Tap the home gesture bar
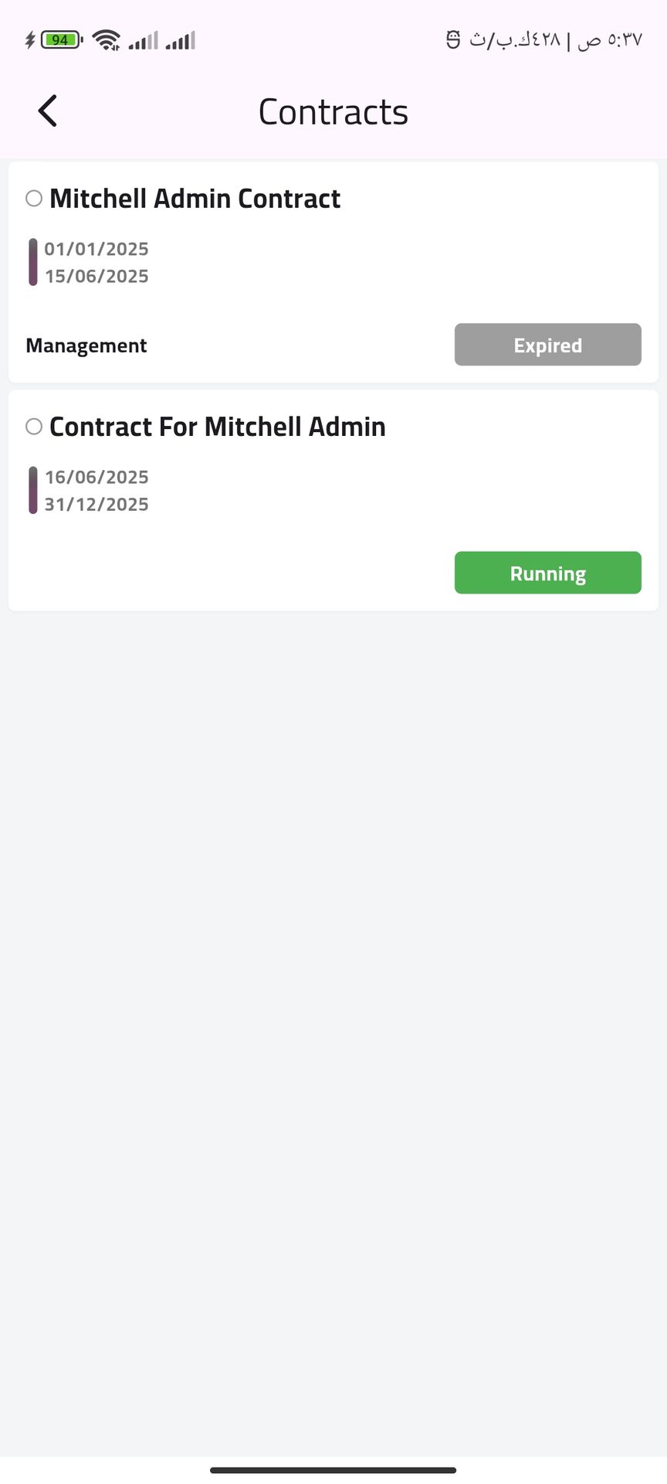The image size is (667, 1484). (x=333, y=1470)
